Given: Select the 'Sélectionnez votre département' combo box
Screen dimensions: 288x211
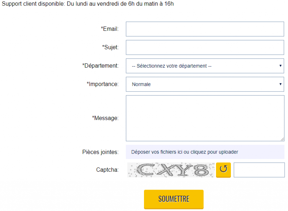Looking at the screenshot, I should 205,66.
